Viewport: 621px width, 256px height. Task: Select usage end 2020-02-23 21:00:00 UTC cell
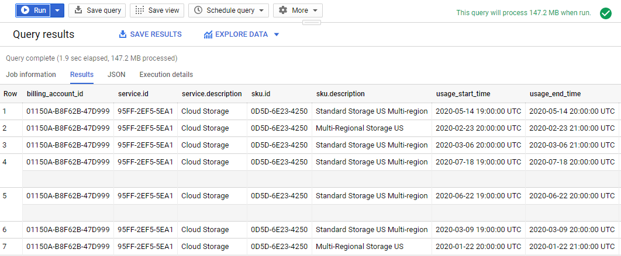click(572, 128)
